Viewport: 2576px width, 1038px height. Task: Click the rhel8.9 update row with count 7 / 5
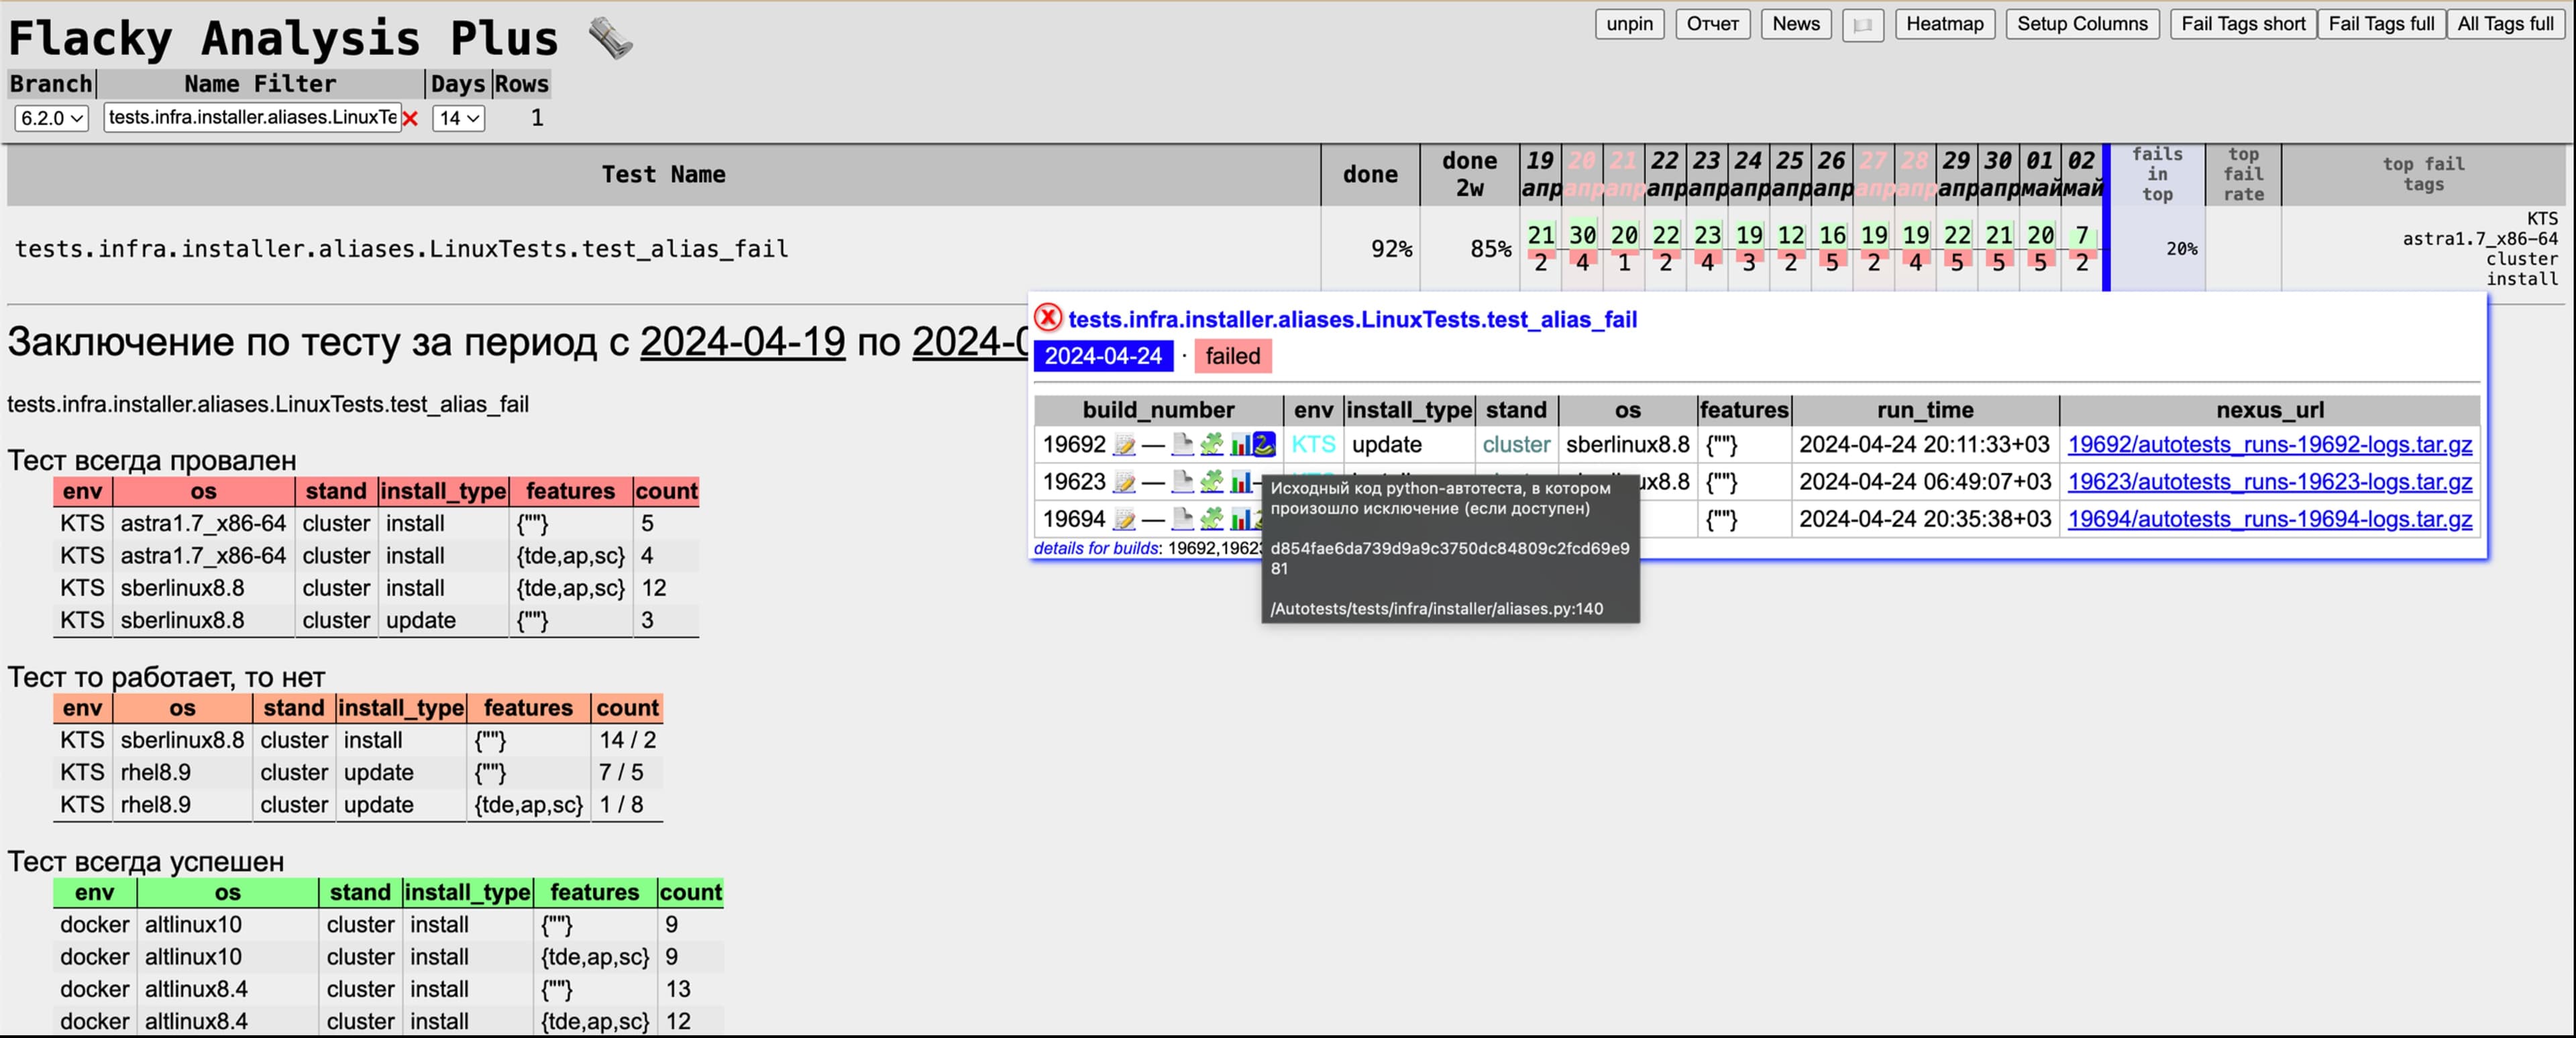(357, 772)
